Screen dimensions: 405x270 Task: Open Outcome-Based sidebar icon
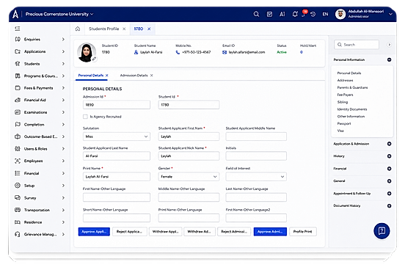18,136
